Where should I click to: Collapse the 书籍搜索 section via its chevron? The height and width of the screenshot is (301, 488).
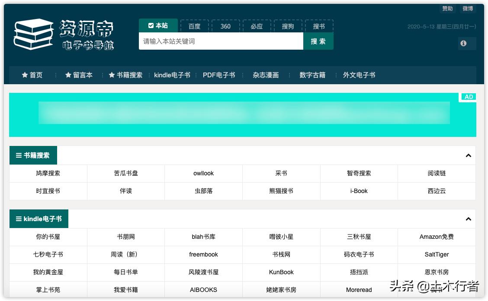[x=468, y=155]
